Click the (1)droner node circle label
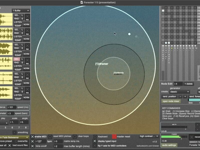The height and width of the screenshot is (150, 200). pos(101,64)
